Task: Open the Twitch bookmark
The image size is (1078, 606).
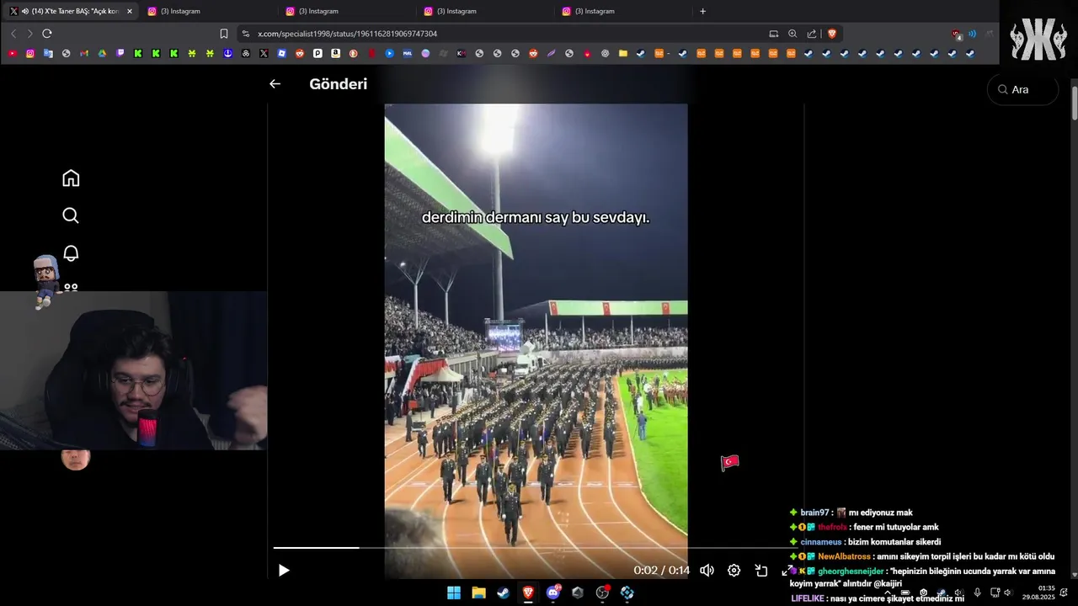Action: 120,53
